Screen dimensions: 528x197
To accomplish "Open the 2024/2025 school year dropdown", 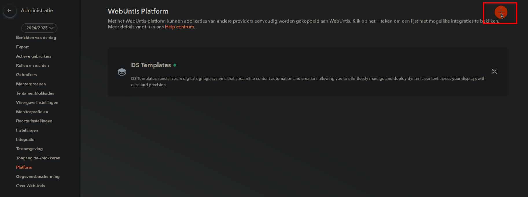I will (39, 28).
